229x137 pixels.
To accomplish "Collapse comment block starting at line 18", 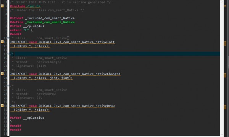I will click(9, 54).
